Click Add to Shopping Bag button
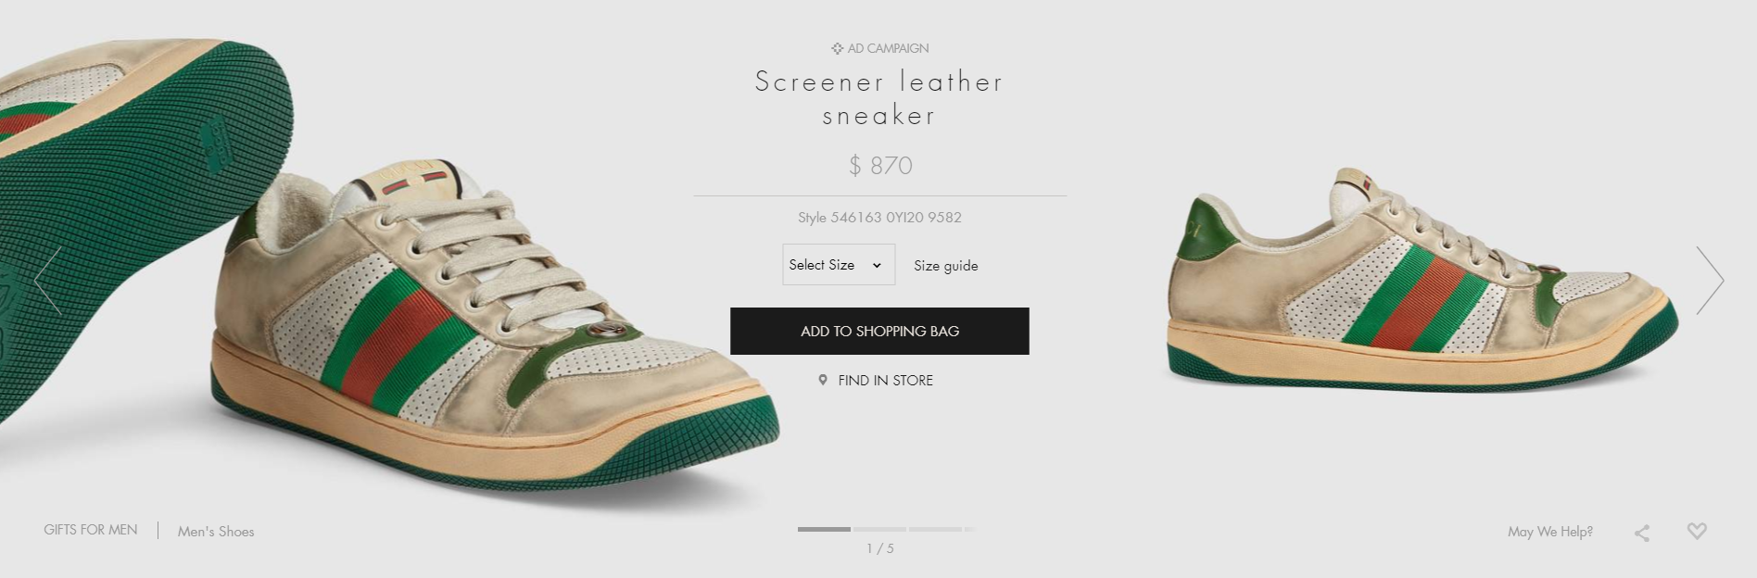 879,331
